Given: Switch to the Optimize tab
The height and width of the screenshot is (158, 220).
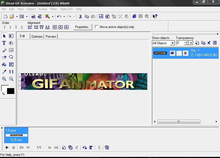Looking at the screenshot, I should [x=37, y=37].
